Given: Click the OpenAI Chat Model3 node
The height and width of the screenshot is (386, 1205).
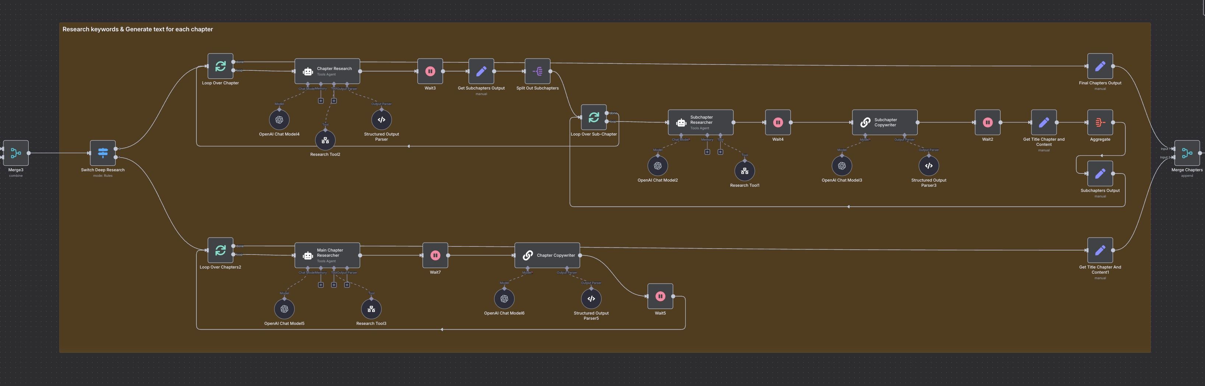Looking at the screenshot, I should coord(842,166).
